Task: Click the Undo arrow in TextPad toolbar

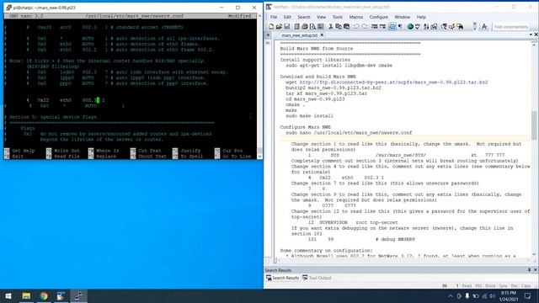Action: point(355,26)
